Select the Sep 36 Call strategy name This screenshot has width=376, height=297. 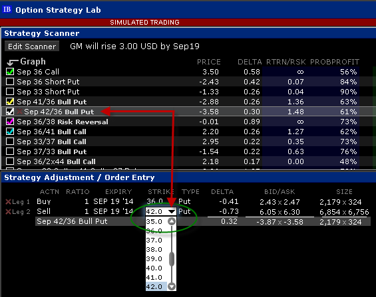(38, 72)
